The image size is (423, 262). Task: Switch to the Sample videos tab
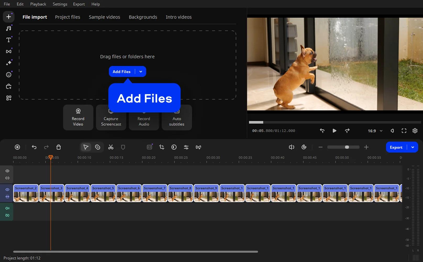tap(104, 17)
